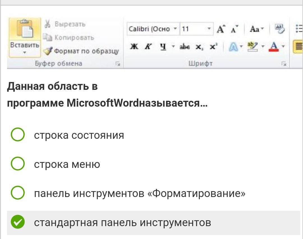Image resolution: width=303 pixels, height=239 pixels.
Task: Click the Copy (Копировать) button
Action: pyautogui.click(x=68, y=38)
